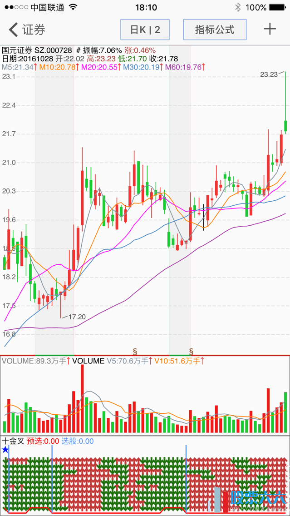The width and height of the screenshot is (290, 516).
Task: Tap the plus icon in the header
Action: (x=270, y=30)
